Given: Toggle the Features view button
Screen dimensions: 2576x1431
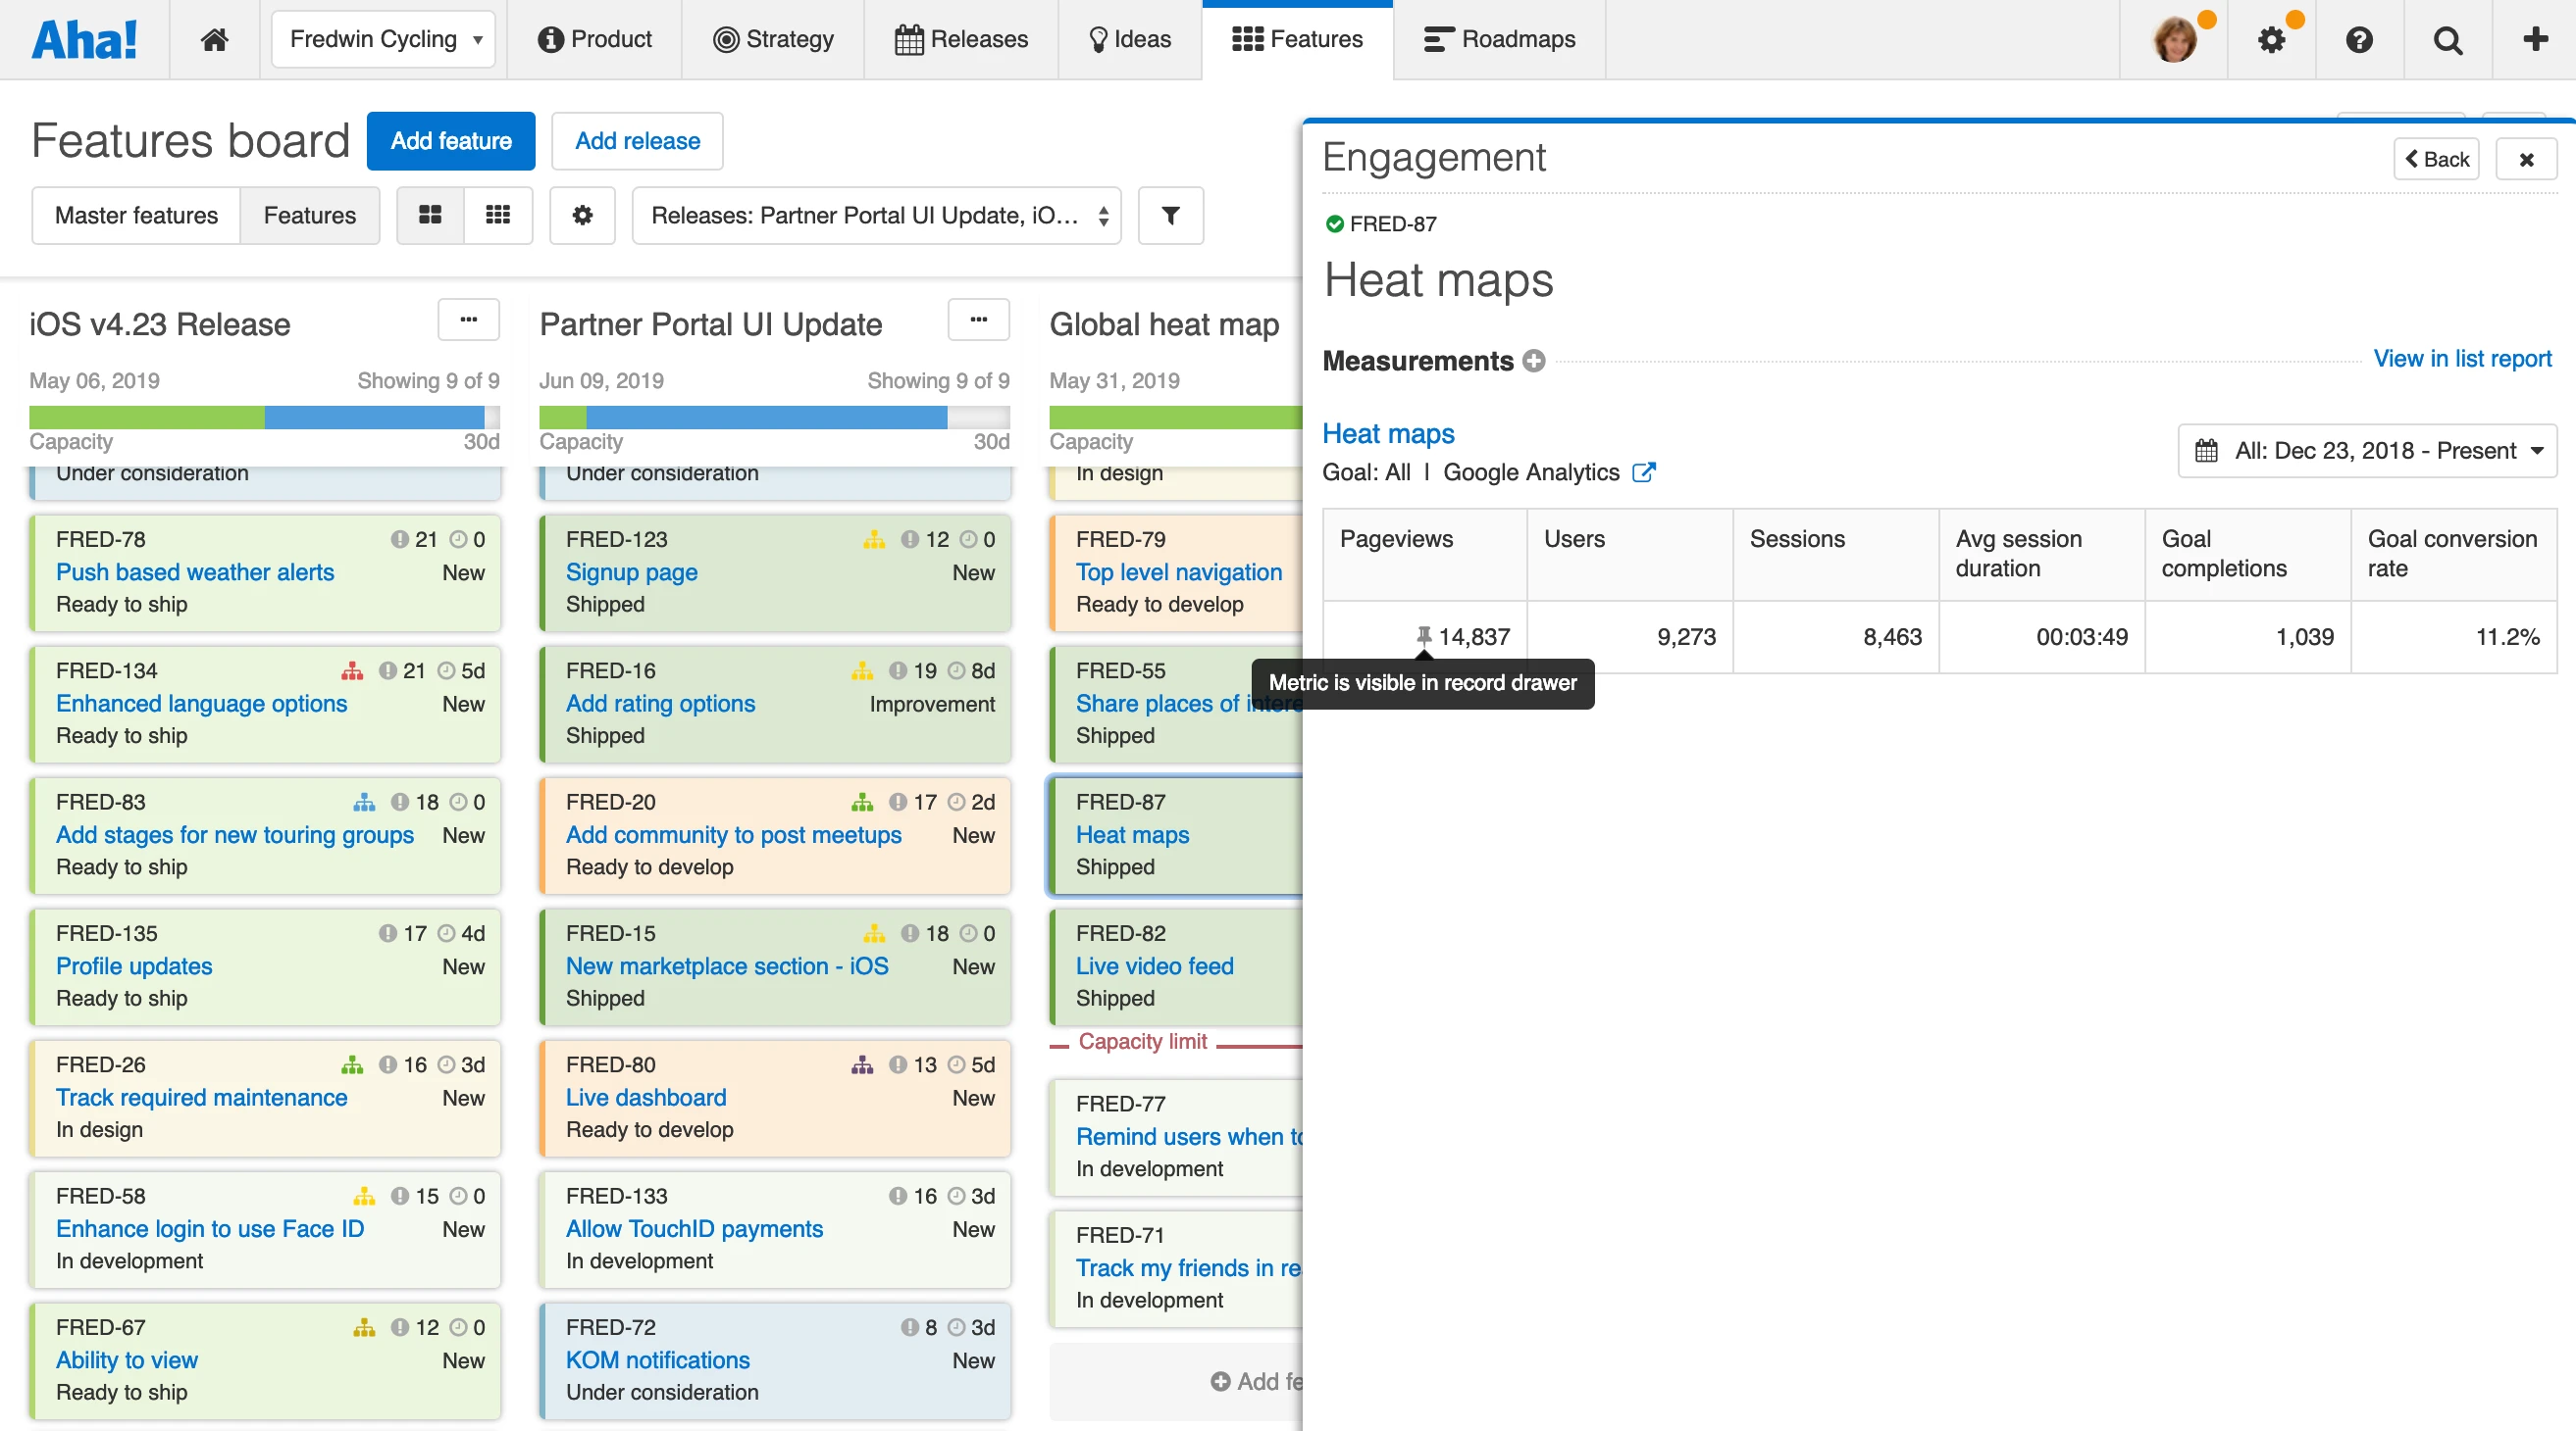Looking at the screenshot, I should pos(309,215).
